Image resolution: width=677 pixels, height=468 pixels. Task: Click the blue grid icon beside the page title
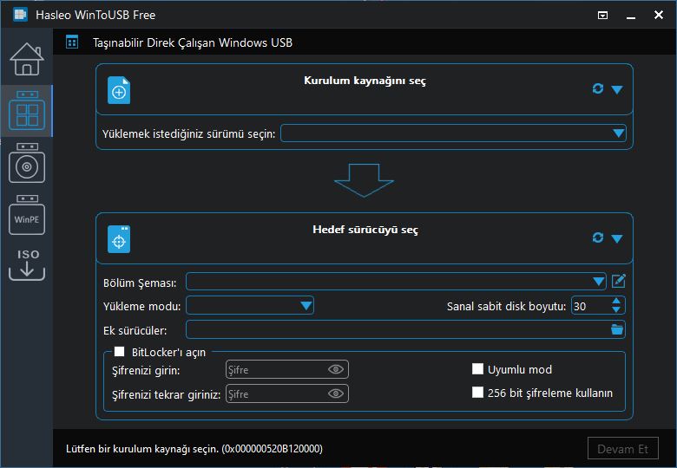coord(72,42)
